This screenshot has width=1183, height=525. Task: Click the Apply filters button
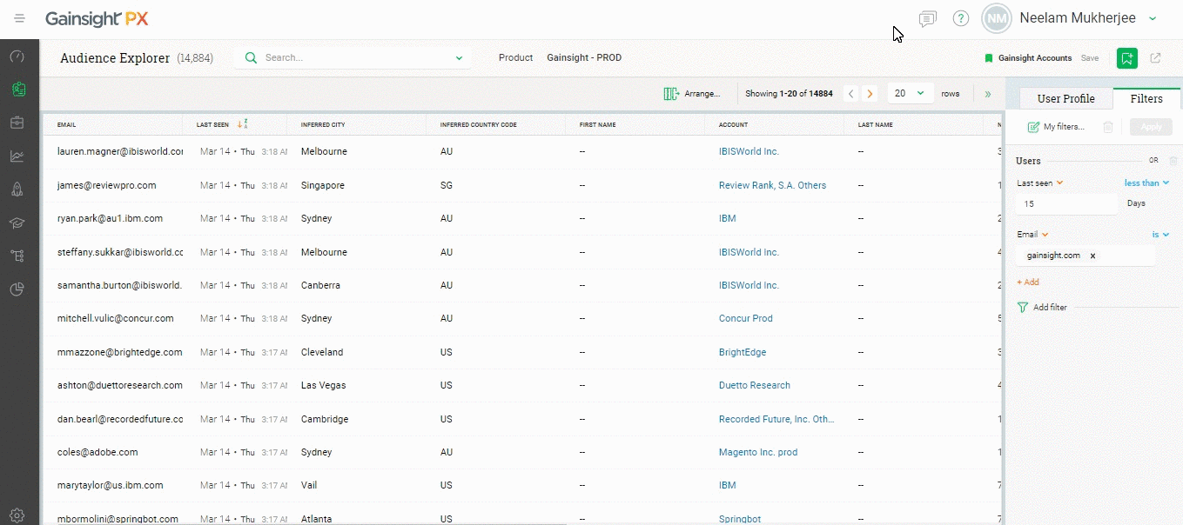(x=1151, y=127)
